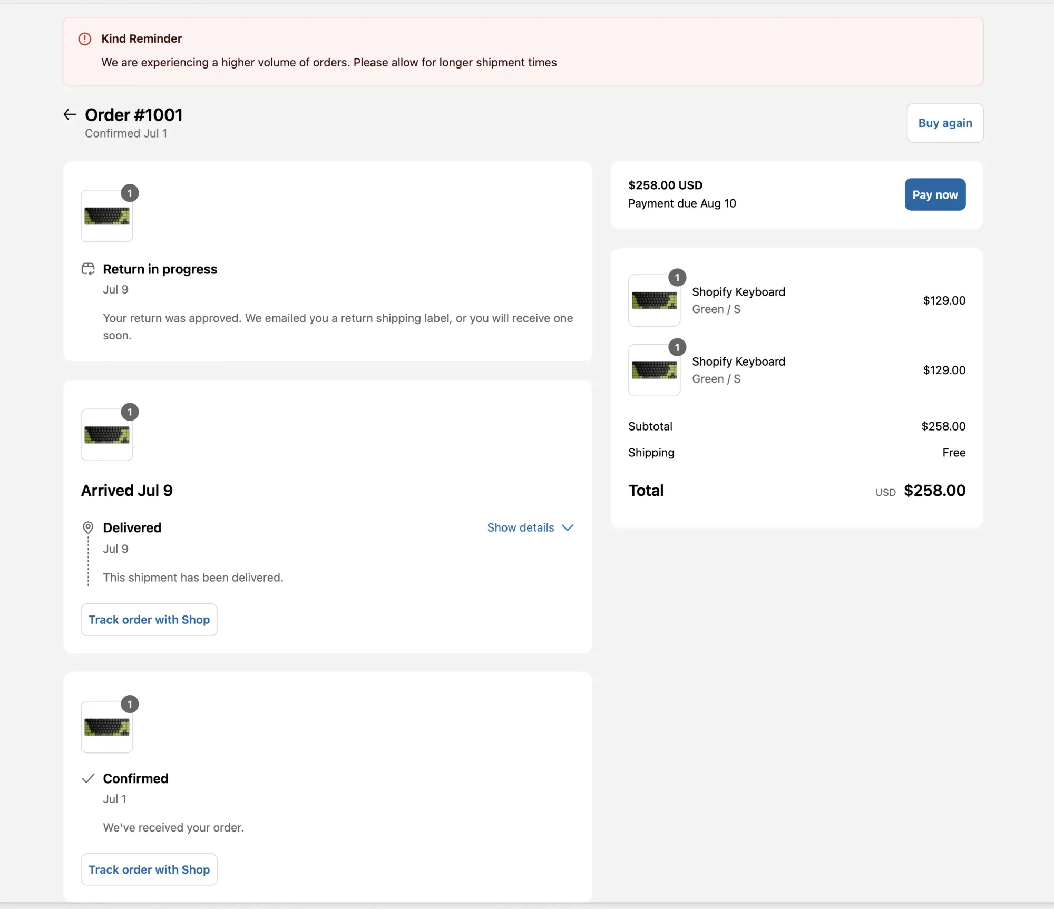This screenshot has height=909, width=1054.
Task: Click the second Shopify Keyboard product image
Action: coord(654,370)
